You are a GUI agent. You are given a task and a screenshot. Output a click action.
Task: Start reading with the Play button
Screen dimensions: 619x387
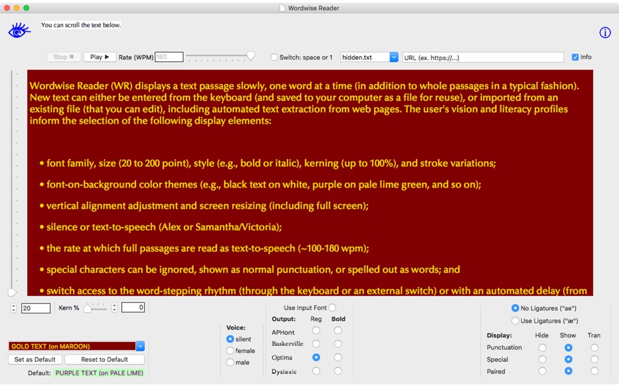click(100, 57)
